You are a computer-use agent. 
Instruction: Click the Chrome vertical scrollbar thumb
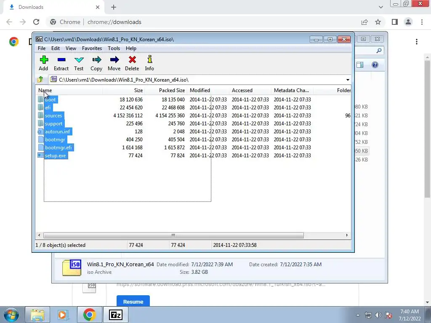point(427,129)
